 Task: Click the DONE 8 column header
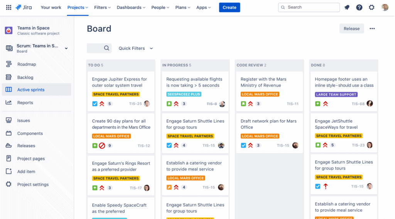coord(318,65)
